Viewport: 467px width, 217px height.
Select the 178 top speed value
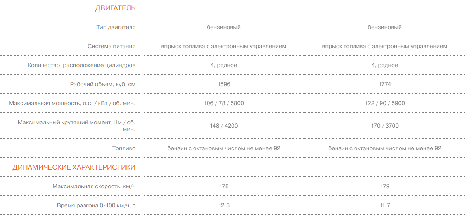pos(224,186)
